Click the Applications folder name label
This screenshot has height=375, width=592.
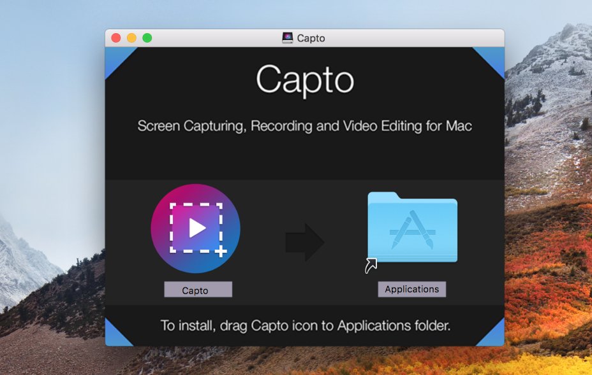pos(412,289)
